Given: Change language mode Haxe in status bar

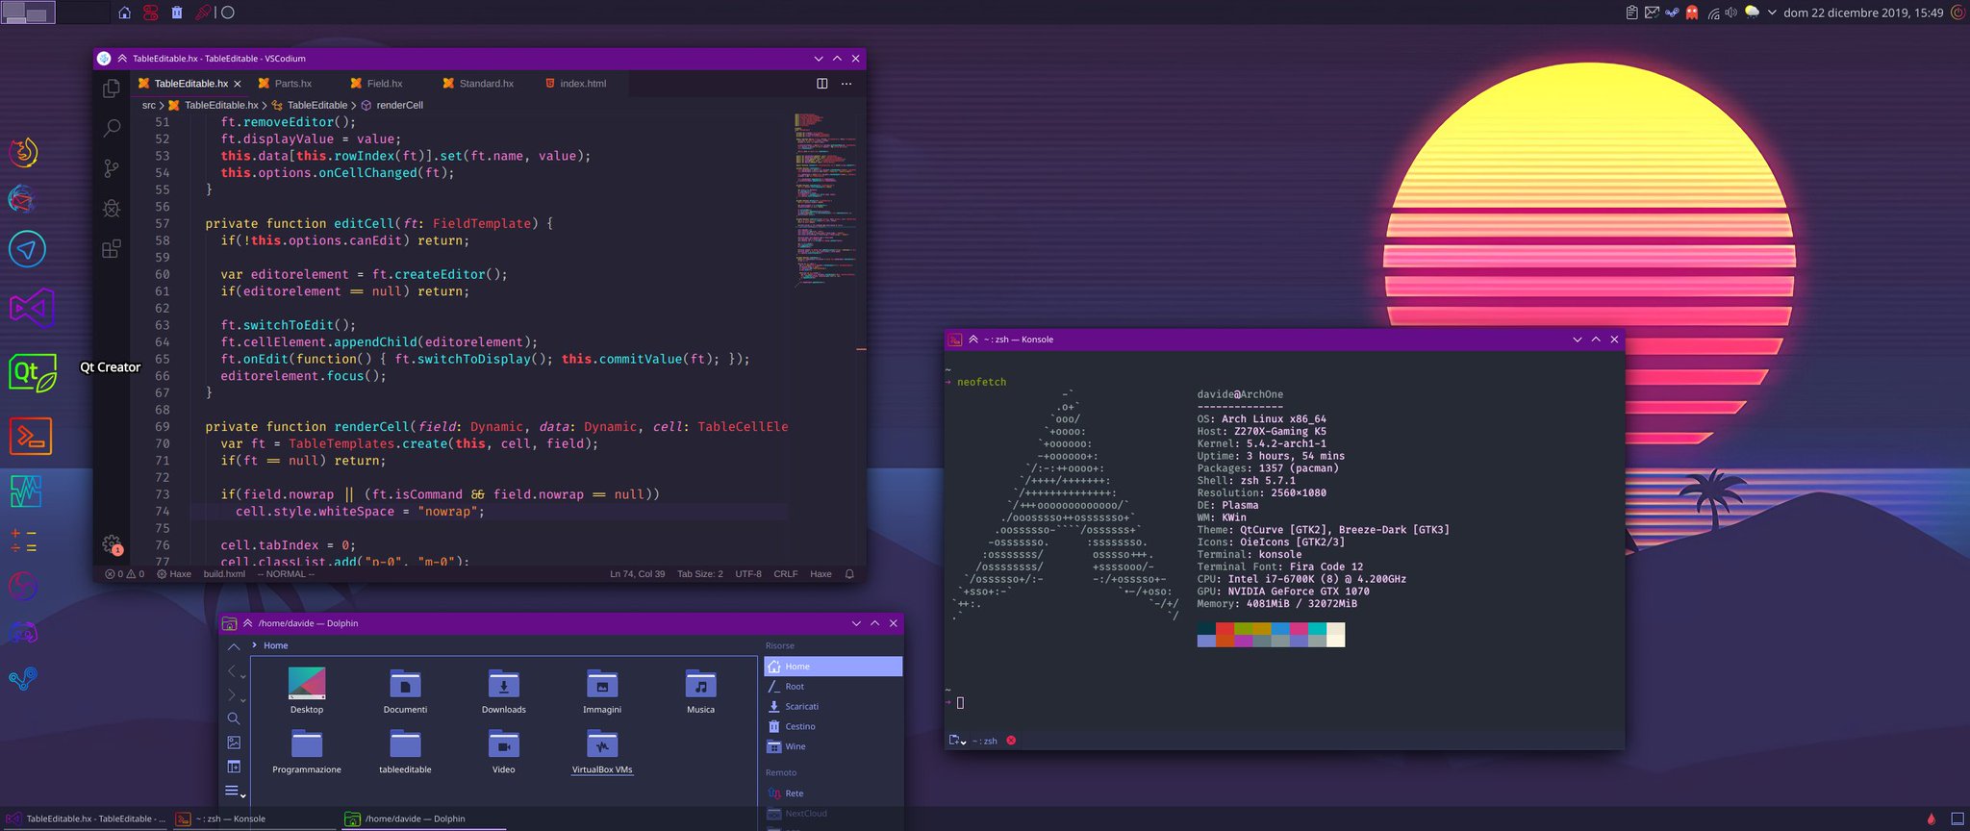Looking at the screenshot, I should pyautogui.click(x=821, y=574).
